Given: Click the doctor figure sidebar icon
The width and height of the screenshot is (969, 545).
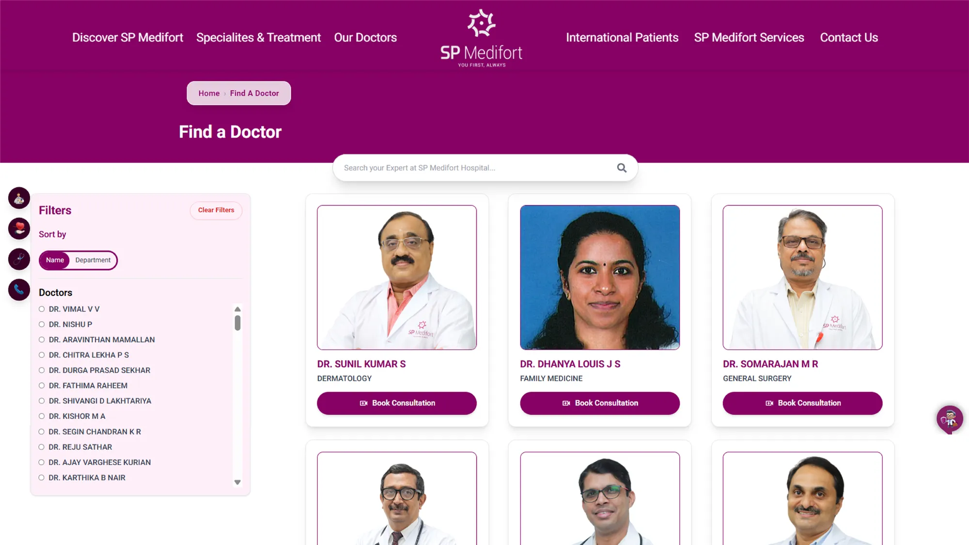Looking at the screenshot, I should (19, 198).
